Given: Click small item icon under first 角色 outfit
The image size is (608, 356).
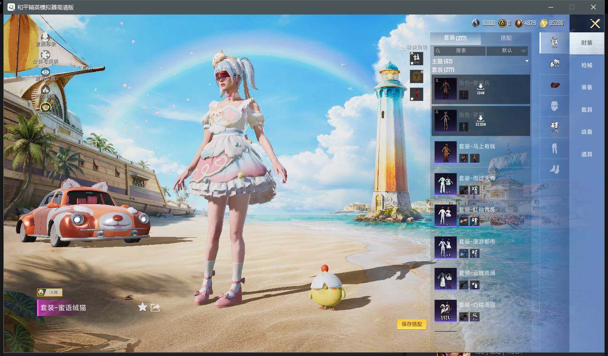Looking at the screenshot, I should pyautogui.click(x=464, y=95).
